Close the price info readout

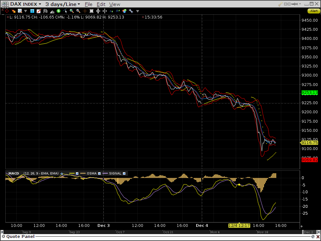(8, 17)
